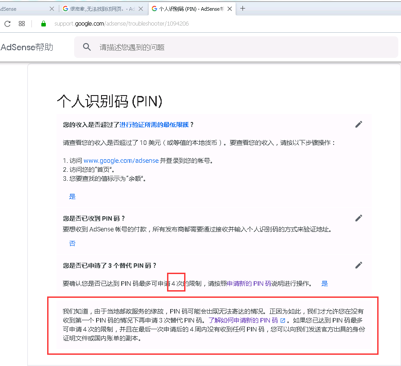Close the 个人识别码 (PIN) tab
This screenshot has height=366, width=401.
click(x=229, y=9)
